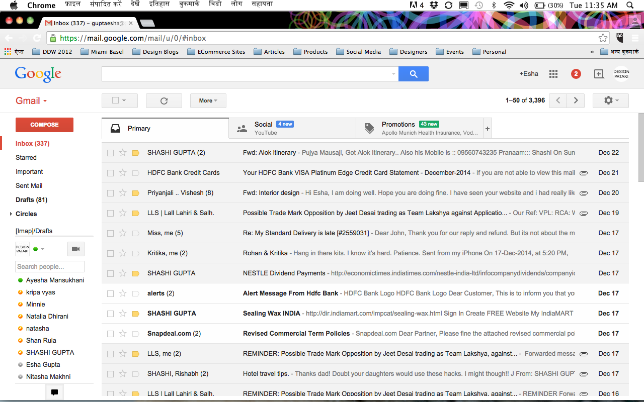This screenshot has width=644, height=402.
Task: Select checkbox for NESTLE Dividend Payments email
Action: [110, 273]
